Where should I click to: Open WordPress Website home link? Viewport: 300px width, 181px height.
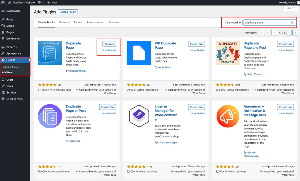coord(21,2)
